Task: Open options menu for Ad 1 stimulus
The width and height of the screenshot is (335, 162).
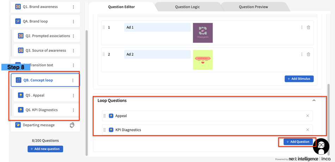Action: (x=302, y=28)
